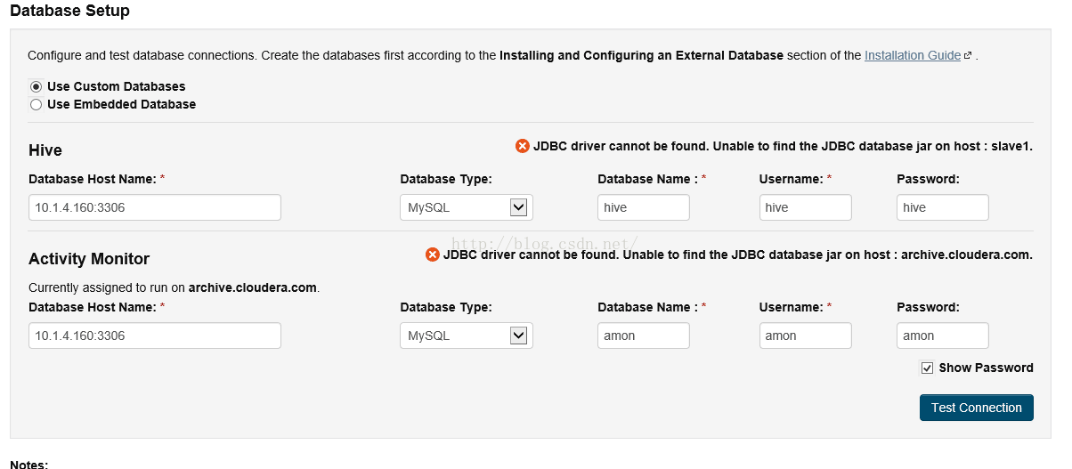Open Activity Monitor Database Type dropdown
This screenshot has height=469, width=1072.
pyautogui.click(x=467, y=336)
